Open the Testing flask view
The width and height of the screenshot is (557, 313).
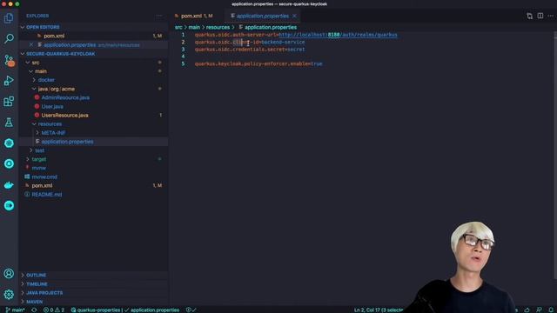tap(9, 123)
